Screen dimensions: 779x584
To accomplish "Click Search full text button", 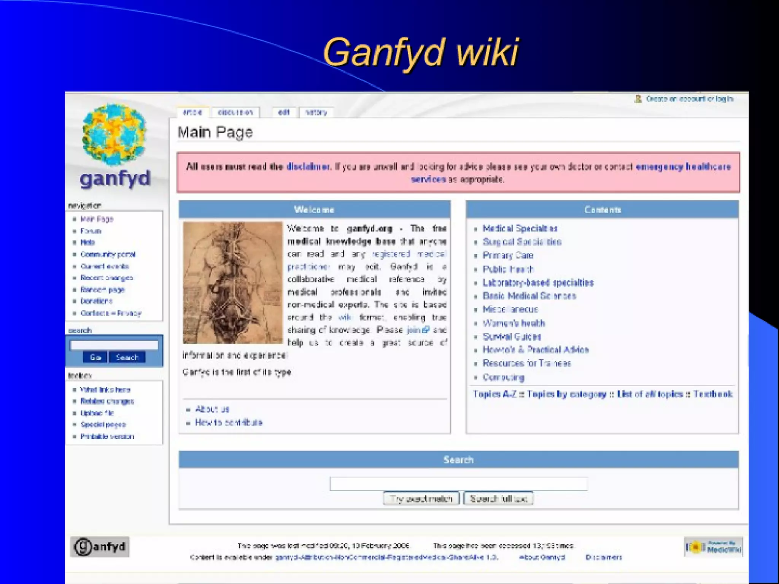I will pyautogui.click(x=499, y=499).
